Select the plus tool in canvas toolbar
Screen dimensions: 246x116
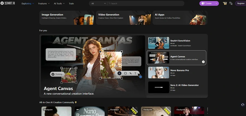(119, 73)
